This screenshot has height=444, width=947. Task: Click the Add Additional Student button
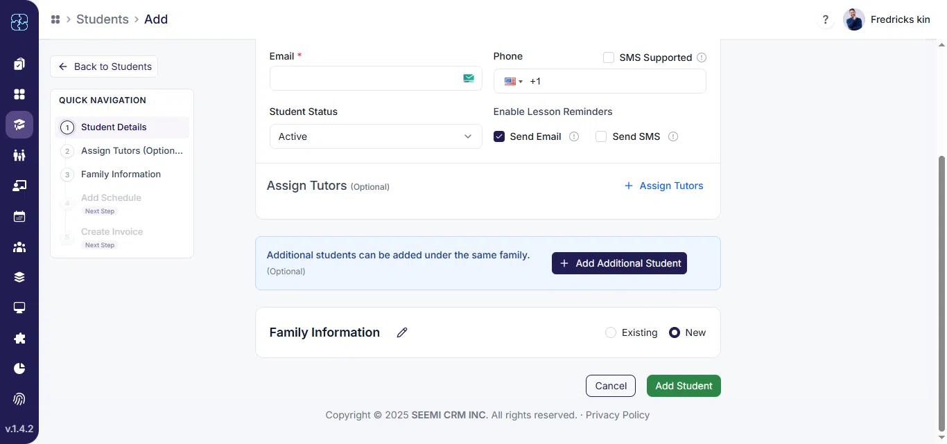click(619, 263)
